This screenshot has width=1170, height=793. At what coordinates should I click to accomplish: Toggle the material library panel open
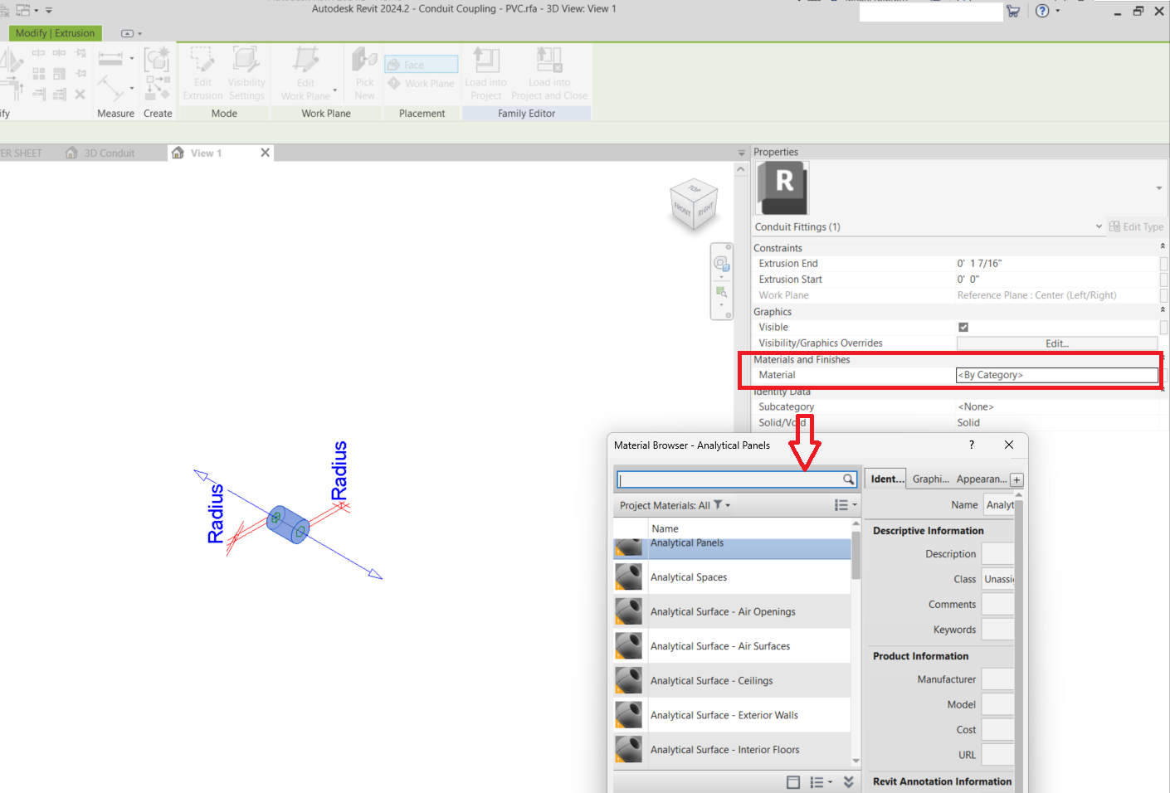(793, 781)
